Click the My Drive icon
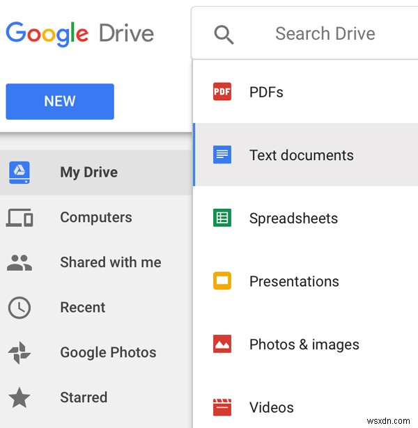This screenshot has height=428, width=418. (x=20, y=173)
